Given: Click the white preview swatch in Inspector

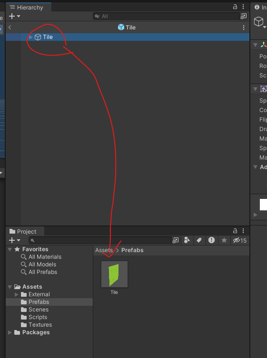Looking at the screenshot, I should 263,205.
